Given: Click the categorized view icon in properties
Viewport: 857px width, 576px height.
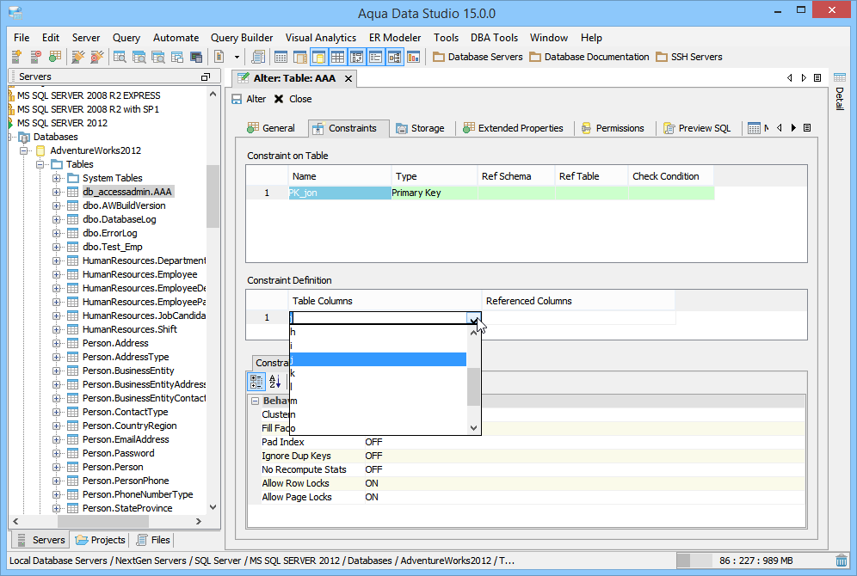Looking at the screenshot, I should (x=256, y=381).
